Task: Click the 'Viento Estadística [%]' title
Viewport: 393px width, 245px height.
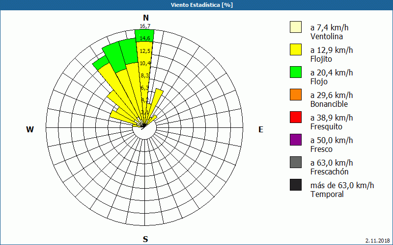Action: coord(202,5)
